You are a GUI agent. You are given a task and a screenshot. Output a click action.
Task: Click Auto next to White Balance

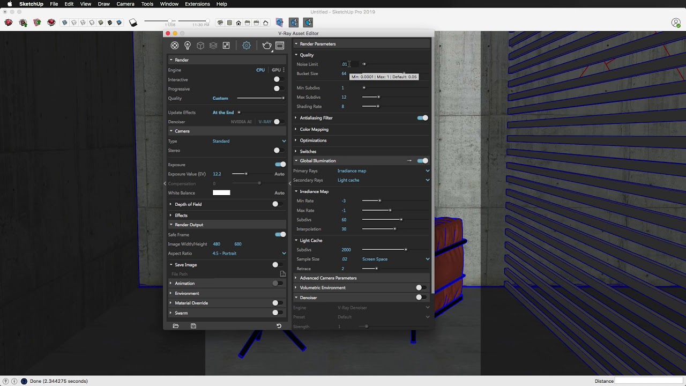click(x=279, y=193)
